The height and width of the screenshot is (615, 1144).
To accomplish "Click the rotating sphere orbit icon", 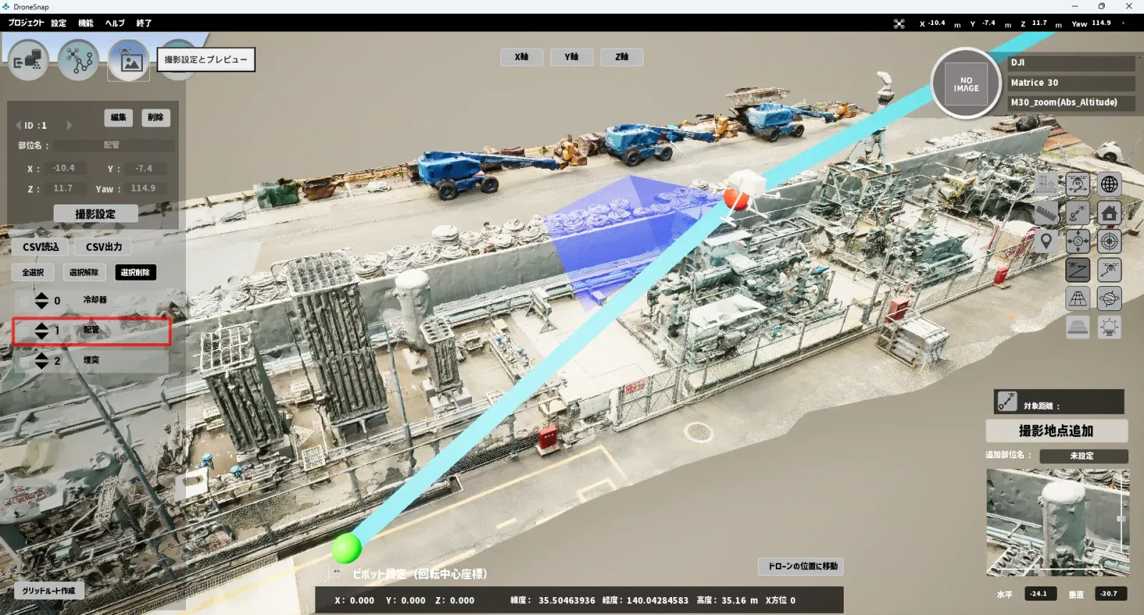I will pyautogui.click(x=1109, y=299).
